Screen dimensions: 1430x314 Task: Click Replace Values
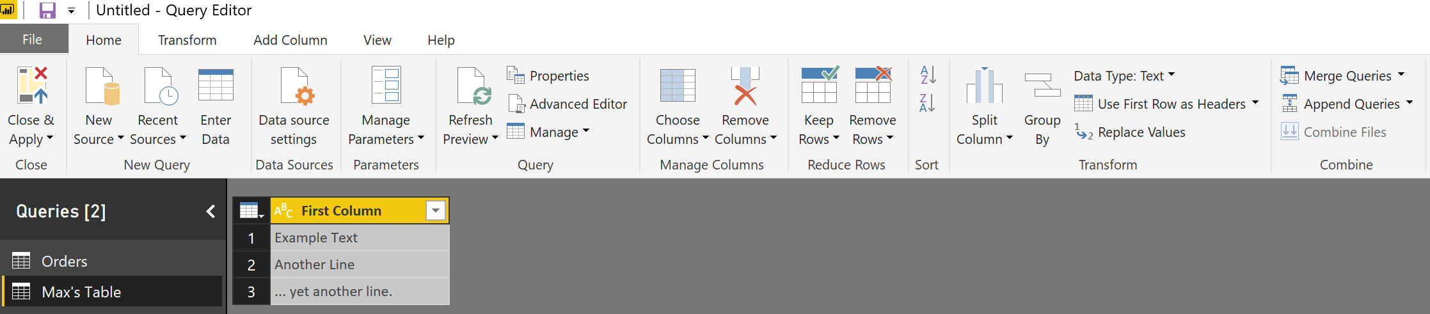point(1130,132)
